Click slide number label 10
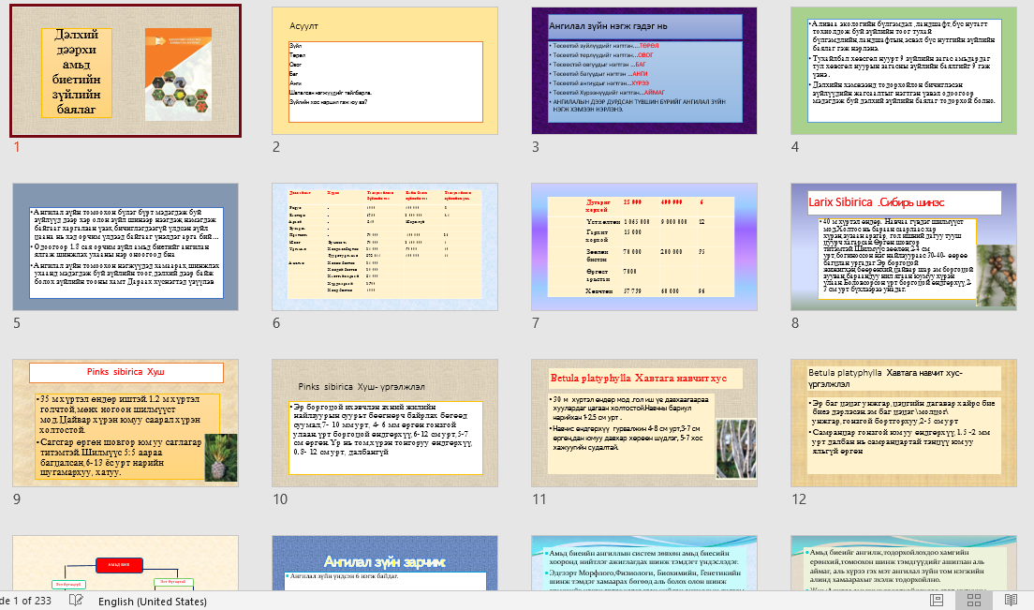The image size is (1034, 610). [280, 499]
